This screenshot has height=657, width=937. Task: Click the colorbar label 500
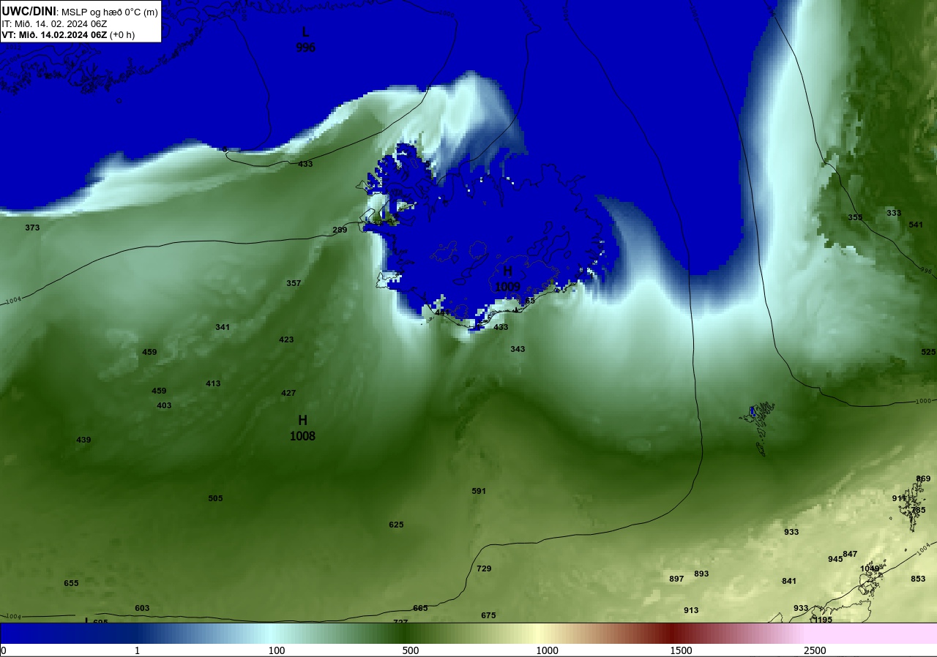(x=411, y=650)
